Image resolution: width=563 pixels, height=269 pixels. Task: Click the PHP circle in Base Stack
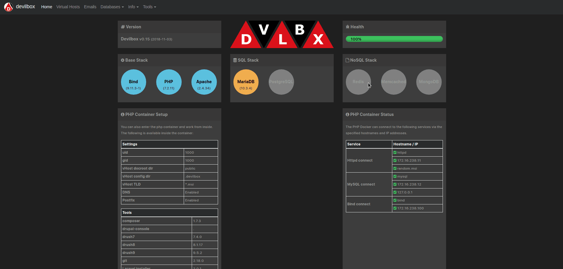169,82
